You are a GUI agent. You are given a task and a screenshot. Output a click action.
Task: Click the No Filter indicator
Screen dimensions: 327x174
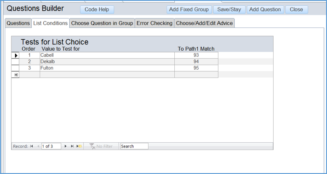coord(101,146)
